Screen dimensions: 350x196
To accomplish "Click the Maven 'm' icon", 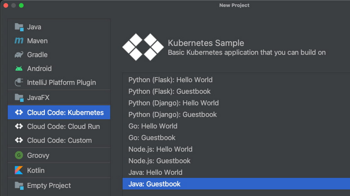I will tap(19, 41).
